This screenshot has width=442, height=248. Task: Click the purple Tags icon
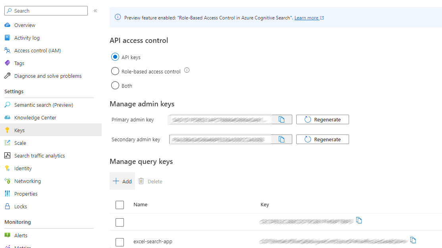coord(8,63)
